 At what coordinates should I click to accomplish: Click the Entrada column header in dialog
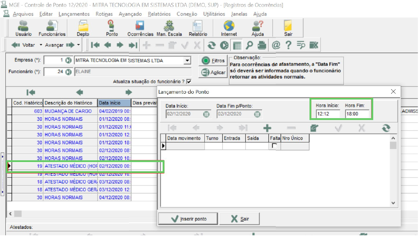pyautogui.click(x=234, y=138)
